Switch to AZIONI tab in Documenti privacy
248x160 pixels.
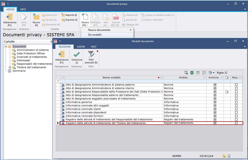click(x=10, y=10)
